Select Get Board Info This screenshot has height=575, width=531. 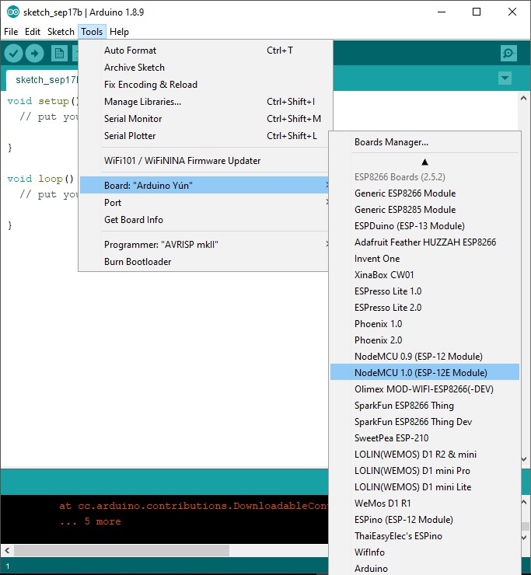(x=204, y=220)
